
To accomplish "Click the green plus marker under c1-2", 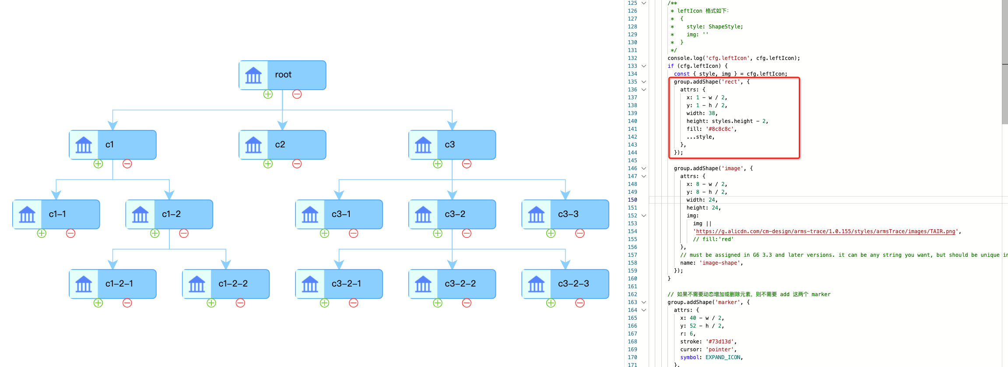I will coord(155,233).
